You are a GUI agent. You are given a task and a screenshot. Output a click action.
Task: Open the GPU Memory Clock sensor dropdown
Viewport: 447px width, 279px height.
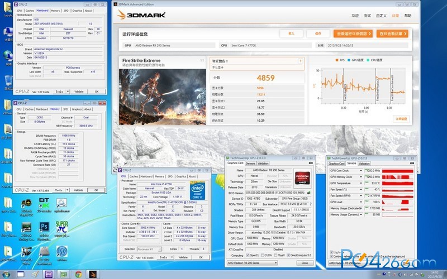click(361, 177)
